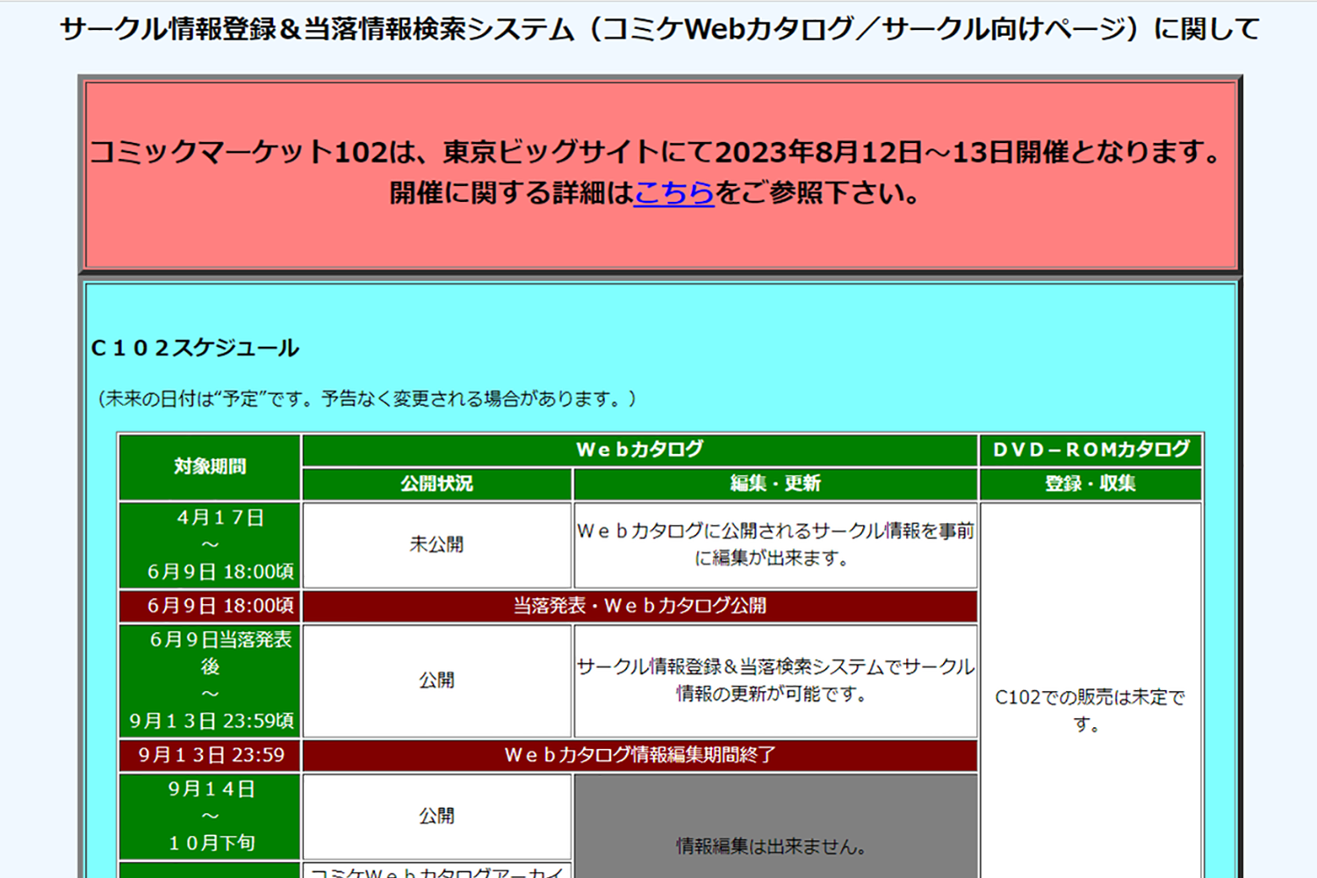This screenshot has height=878, width=1317.
Task: Select the 編集・更新 subheader cell
Action: coord(774,484)
